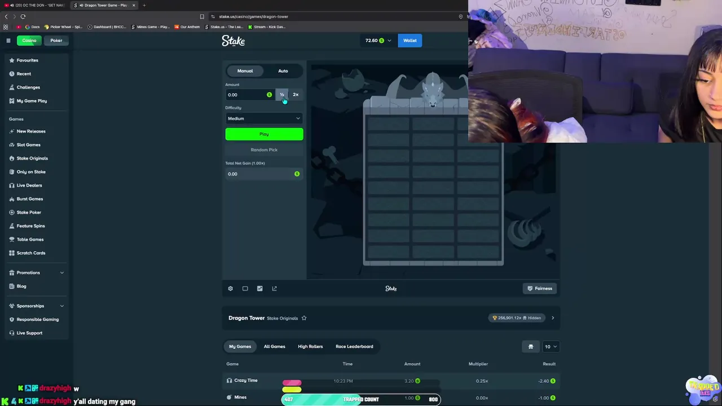Expand the Sponsorships section
This screenshot has width=722, height=406.
click(36, 306)
